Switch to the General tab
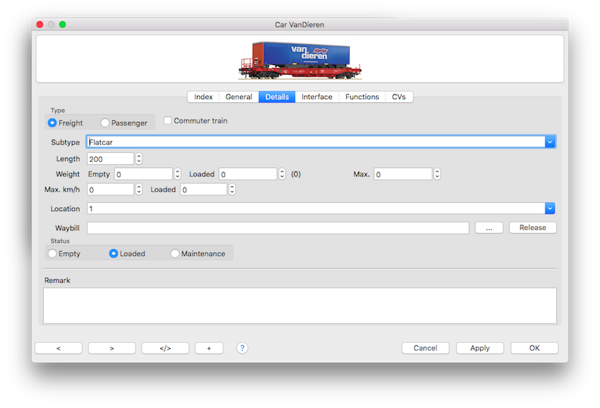Viewport: 600px width, 408px height. pos(239,97)
